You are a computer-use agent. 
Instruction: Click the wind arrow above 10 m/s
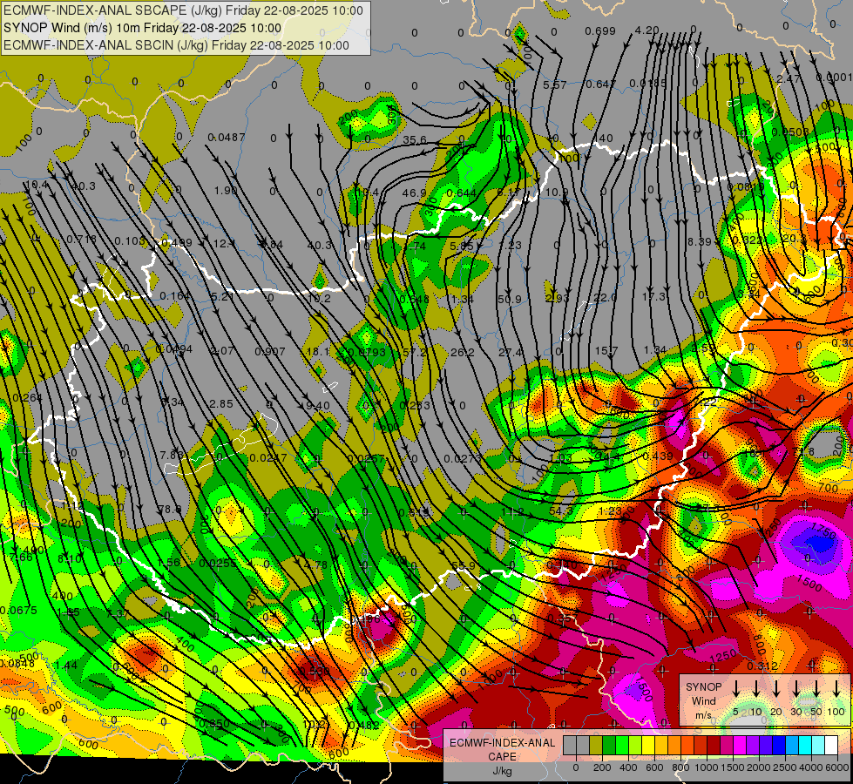(x=756, y=689)
